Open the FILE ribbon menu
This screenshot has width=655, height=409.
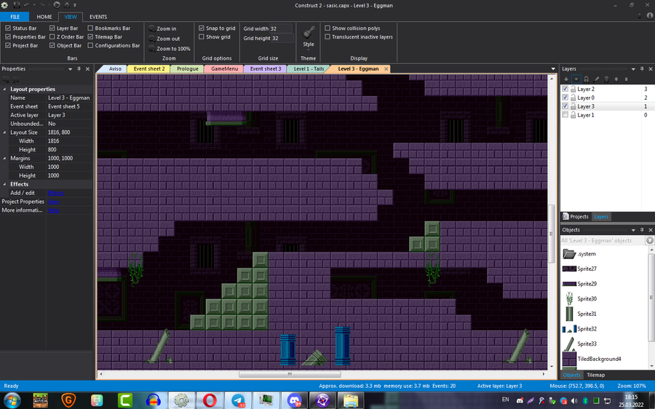(15, 17)
